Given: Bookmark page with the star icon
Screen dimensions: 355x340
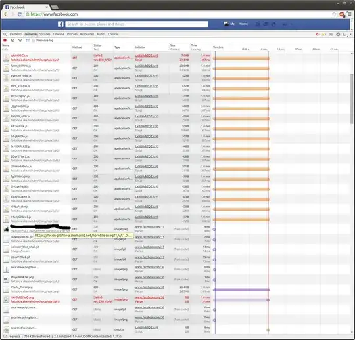Looking at the screenshot, I should tap(334, 14).
